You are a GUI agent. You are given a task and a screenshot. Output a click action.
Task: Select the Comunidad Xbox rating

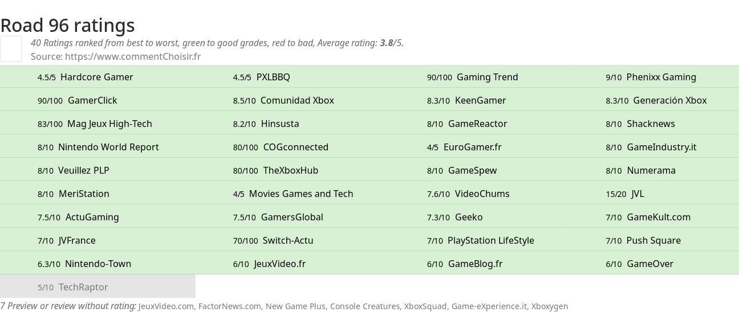pos(293,100)
